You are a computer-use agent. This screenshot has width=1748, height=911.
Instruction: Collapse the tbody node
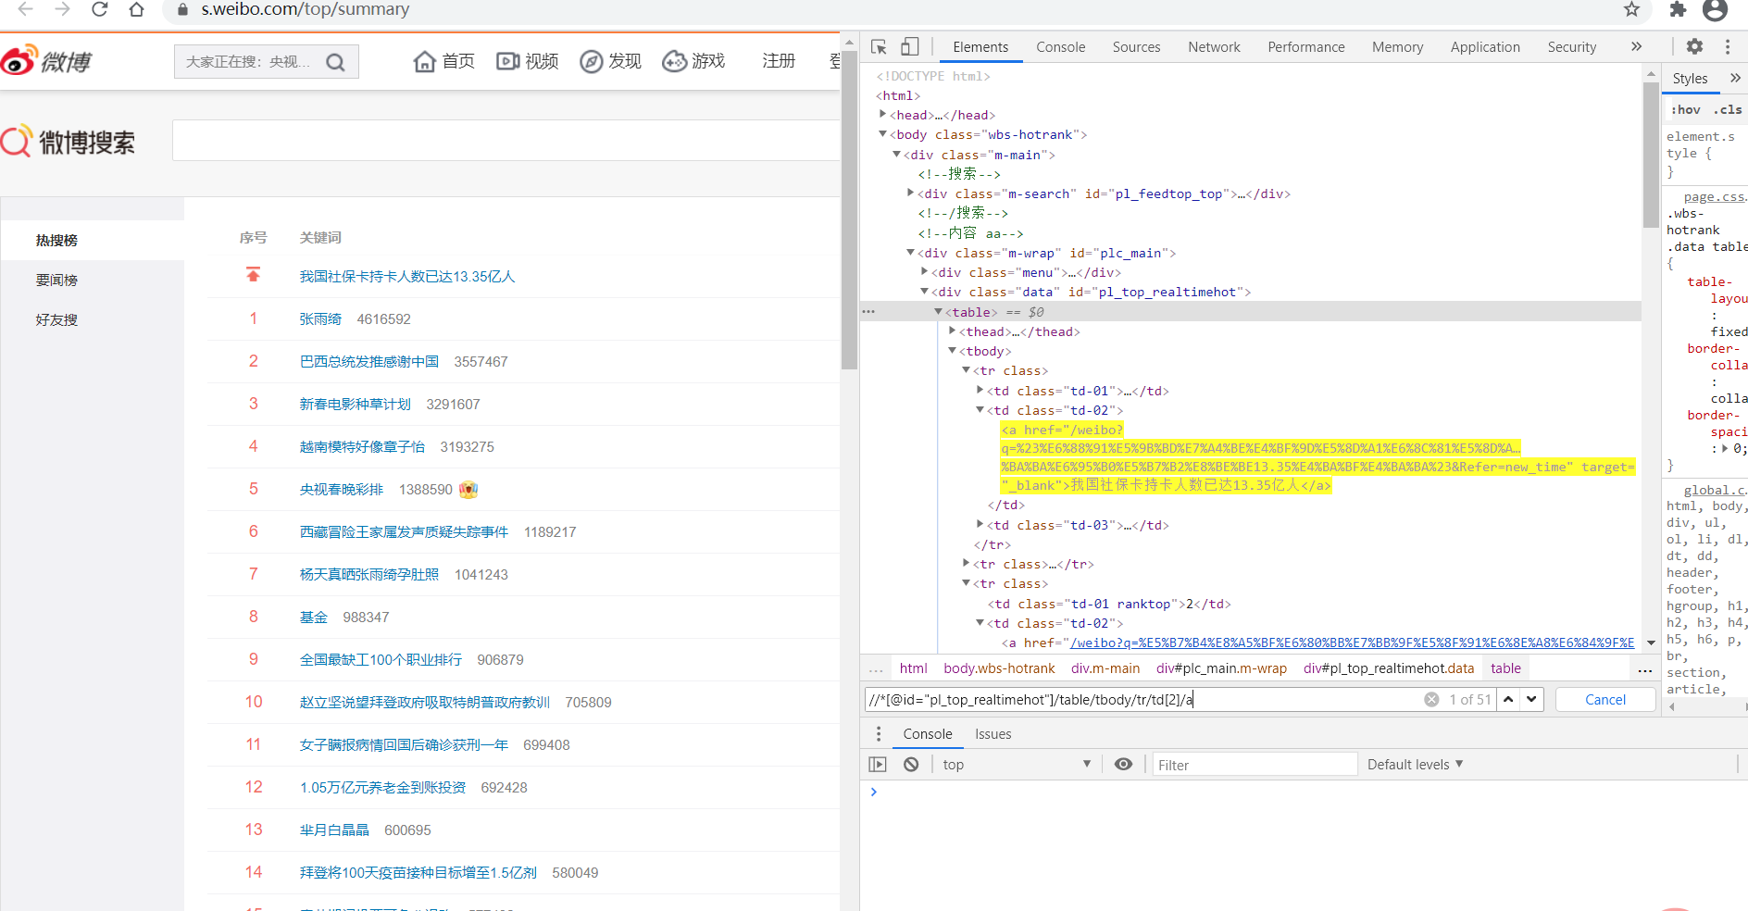click(x=952, y=351)
